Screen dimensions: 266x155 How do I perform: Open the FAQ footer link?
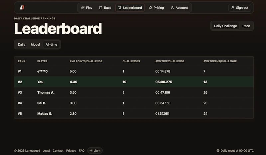tap(81, 151)
